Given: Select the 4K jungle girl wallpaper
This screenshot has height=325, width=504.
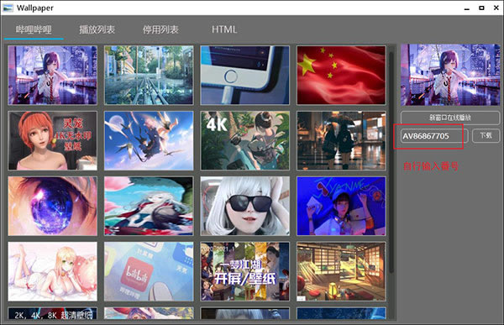Looking at the screenshot, I should point(245,140).
